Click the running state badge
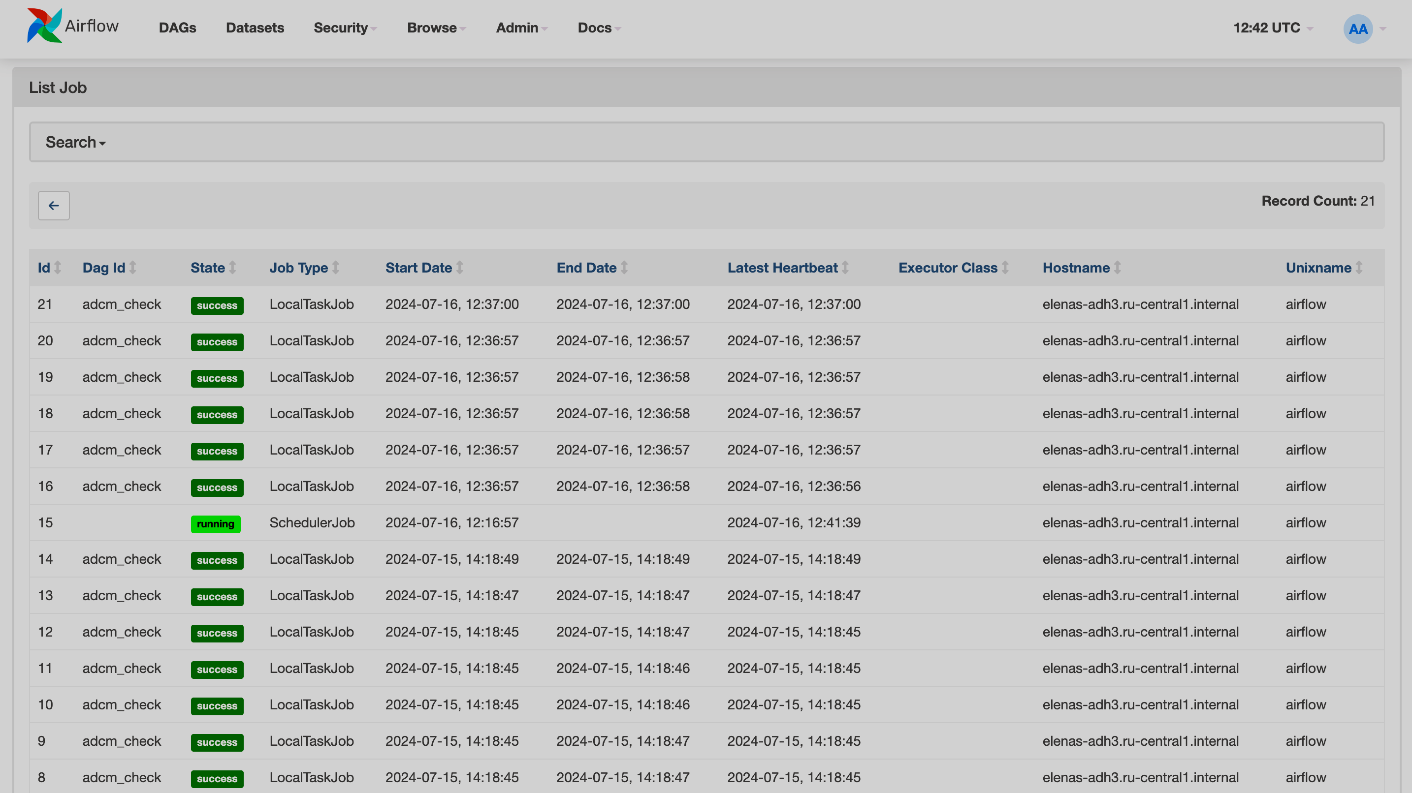This screenshot has height=793, width=1412. coord(216,524)
